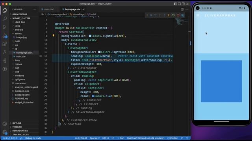Change indentation via Spaces: 2
This screenshot has height=141, width=252.
pyautogui.click(x=94, y=138)
